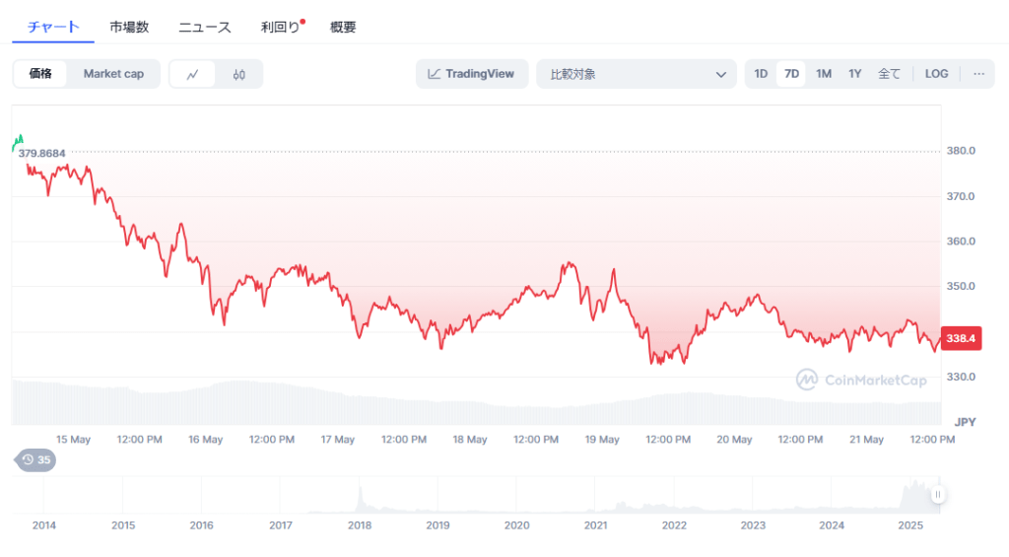1009x557 pixels.
Task: Switch to candlestick chart icon
Action: point(239,74)
